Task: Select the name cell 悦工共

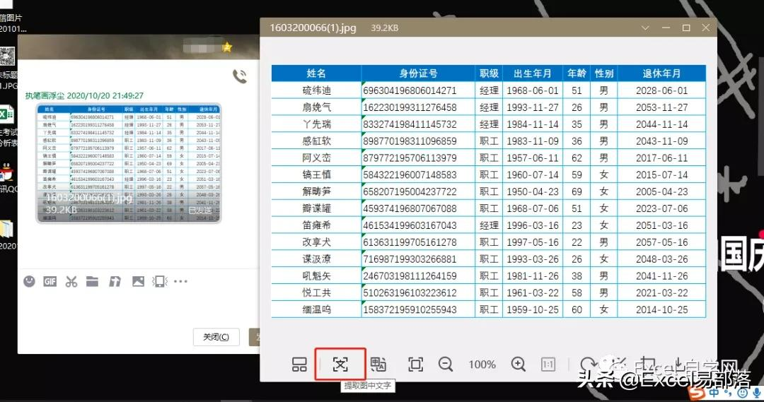Action: 316,293
